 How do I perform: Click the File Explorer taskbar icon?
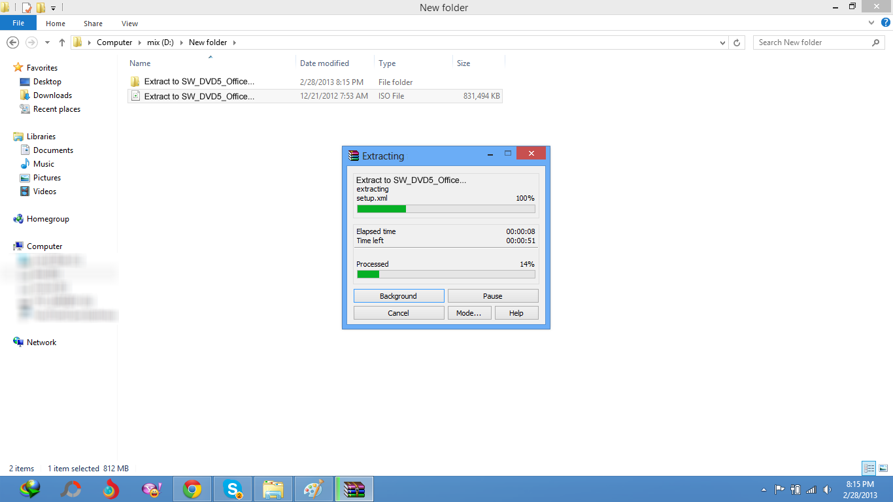(273, 489)
